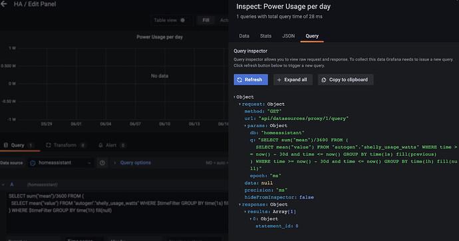Collapse the 0: Object node
This screenshot has height=241, width=459.
pyautogui.click(x=251, y=219)
